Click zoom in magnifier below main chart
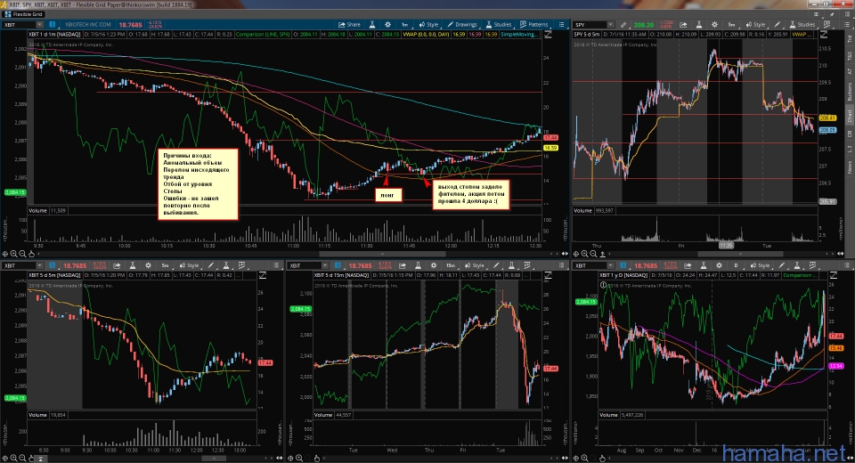Screen dimensions: 855x463 click(x=13, y=254)
